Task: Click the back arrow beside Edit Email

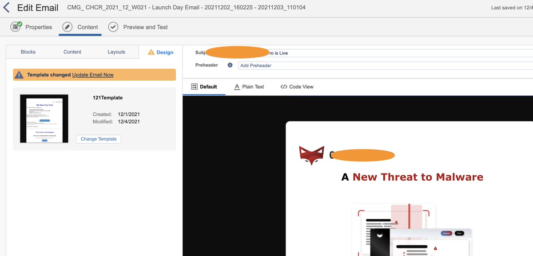Action: pos(6,8)
